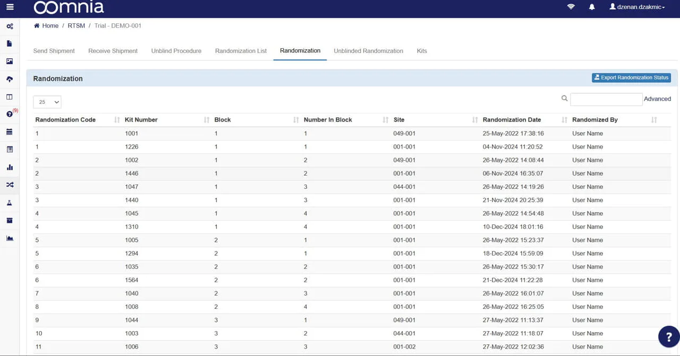Select the Randomization tab
This screenshot has height=356, width=680.
pos(300,51)
